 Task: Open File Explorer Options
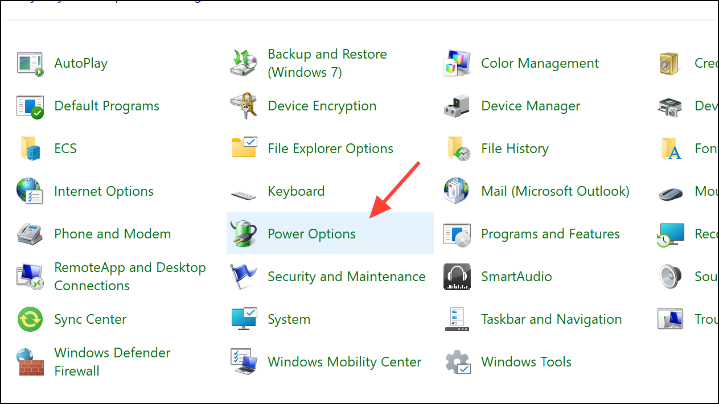pyautogui.click(x=330, y=148)
